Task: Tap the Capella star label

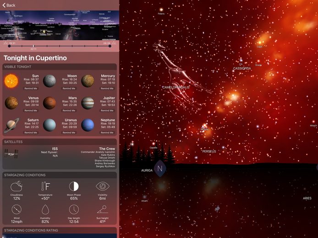Action: click(x=154, y=148)
